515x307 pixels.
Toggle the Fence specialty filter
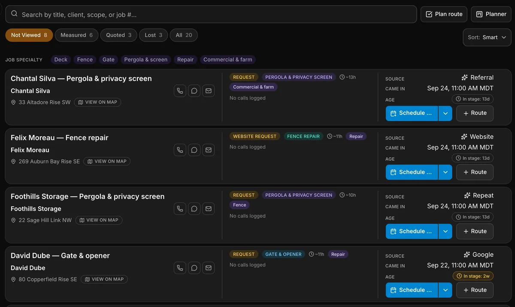point(85,60)
